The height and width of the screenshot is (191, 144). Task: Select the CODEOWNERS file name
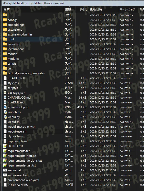click(18, 185)
